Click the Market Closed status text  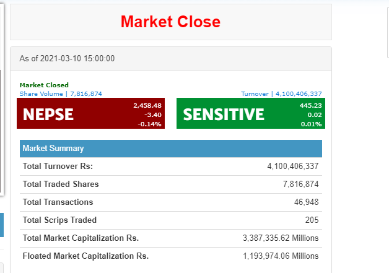click(44, 85)
